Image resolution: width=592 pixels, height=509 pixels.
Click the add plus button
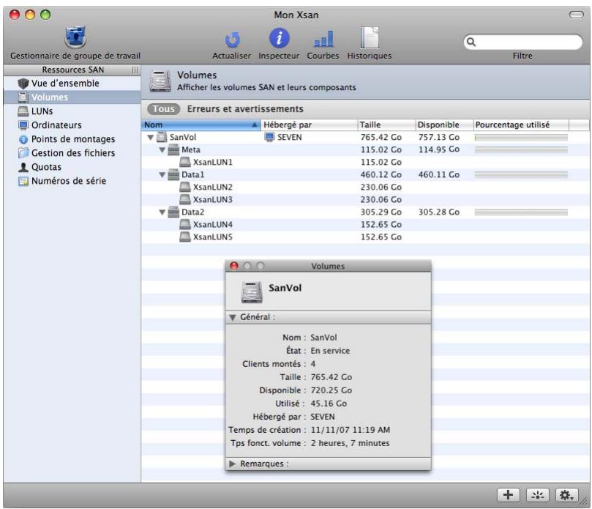[508, 494]
